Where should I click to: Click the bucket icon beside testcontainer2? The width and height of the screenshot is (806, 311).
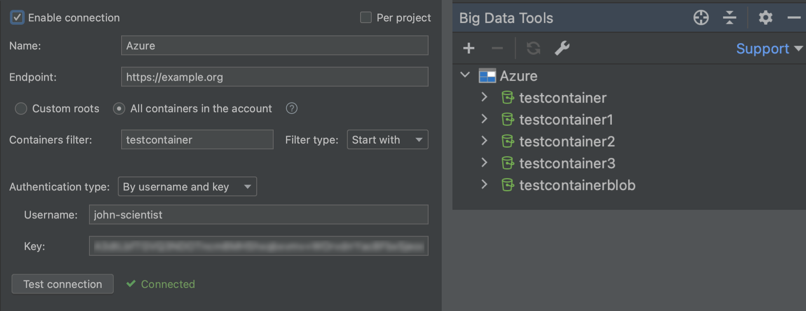508,141
